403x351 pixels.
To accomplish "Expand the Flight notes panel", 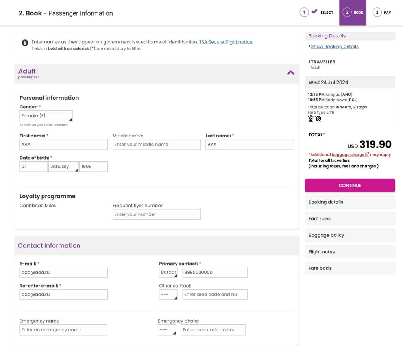I will 350,252.
